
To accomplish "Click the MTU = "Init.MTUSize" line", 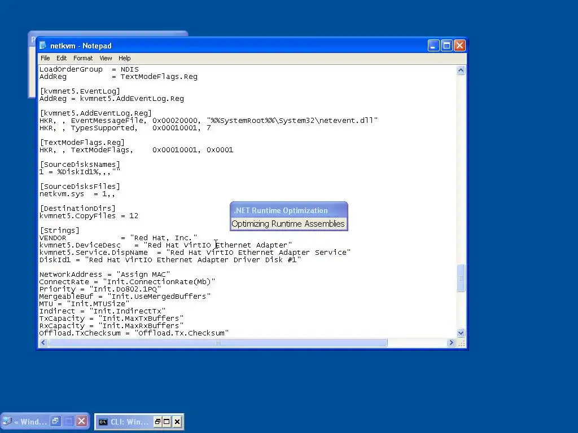I will point(85,304).
